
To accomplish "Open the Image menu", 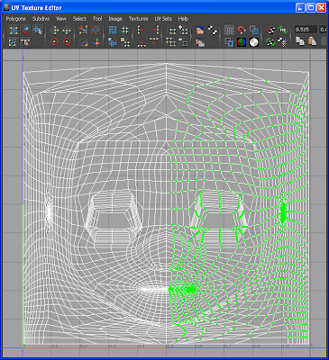I will pyautogui.click(x=115, y=19).
